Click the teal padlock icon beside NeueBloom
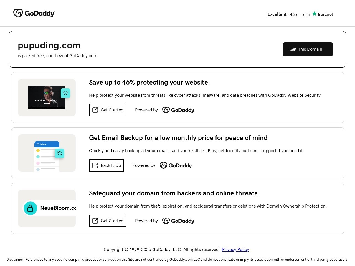The width and height of the screenshot is (355, 266). pyautogui.click(x=31, y=208)
